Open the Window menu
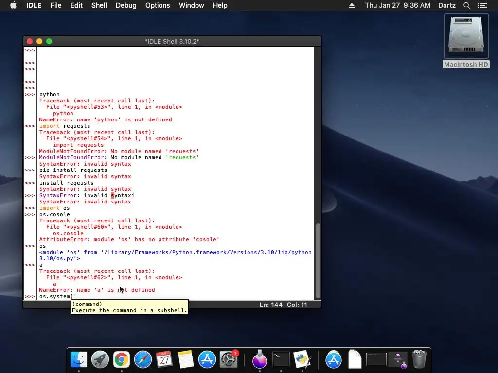This screenshot has width=498, height=373. coord(192,5)
